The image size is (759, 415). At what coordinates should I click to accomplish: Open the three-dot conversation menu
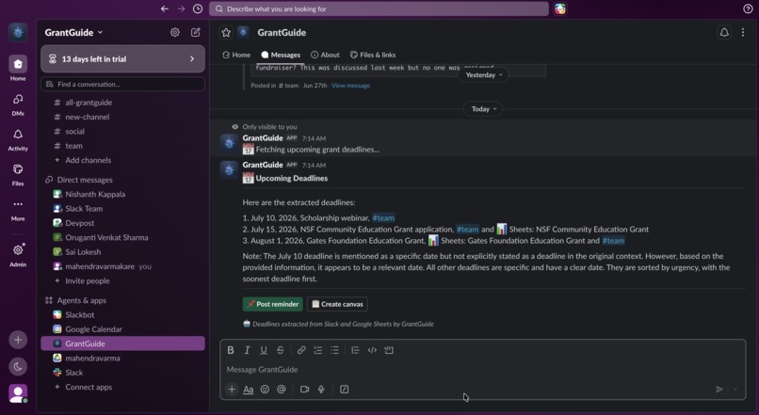743,32
